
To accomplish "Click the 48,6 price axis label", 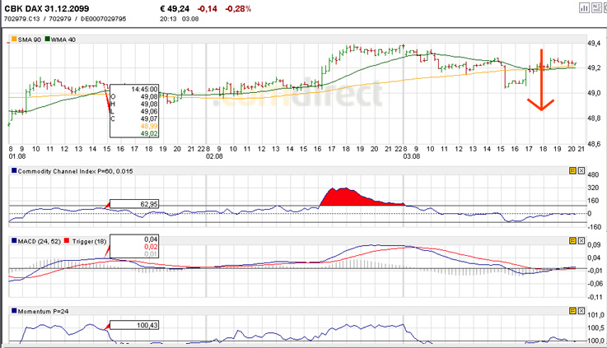I will click(x=594, y=144).
